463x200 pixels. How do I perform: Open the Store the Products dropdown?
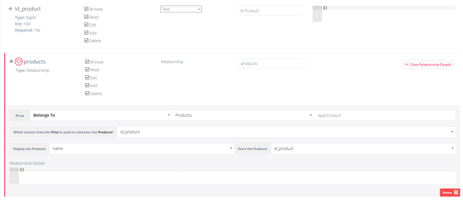click(x=363, y=149)
